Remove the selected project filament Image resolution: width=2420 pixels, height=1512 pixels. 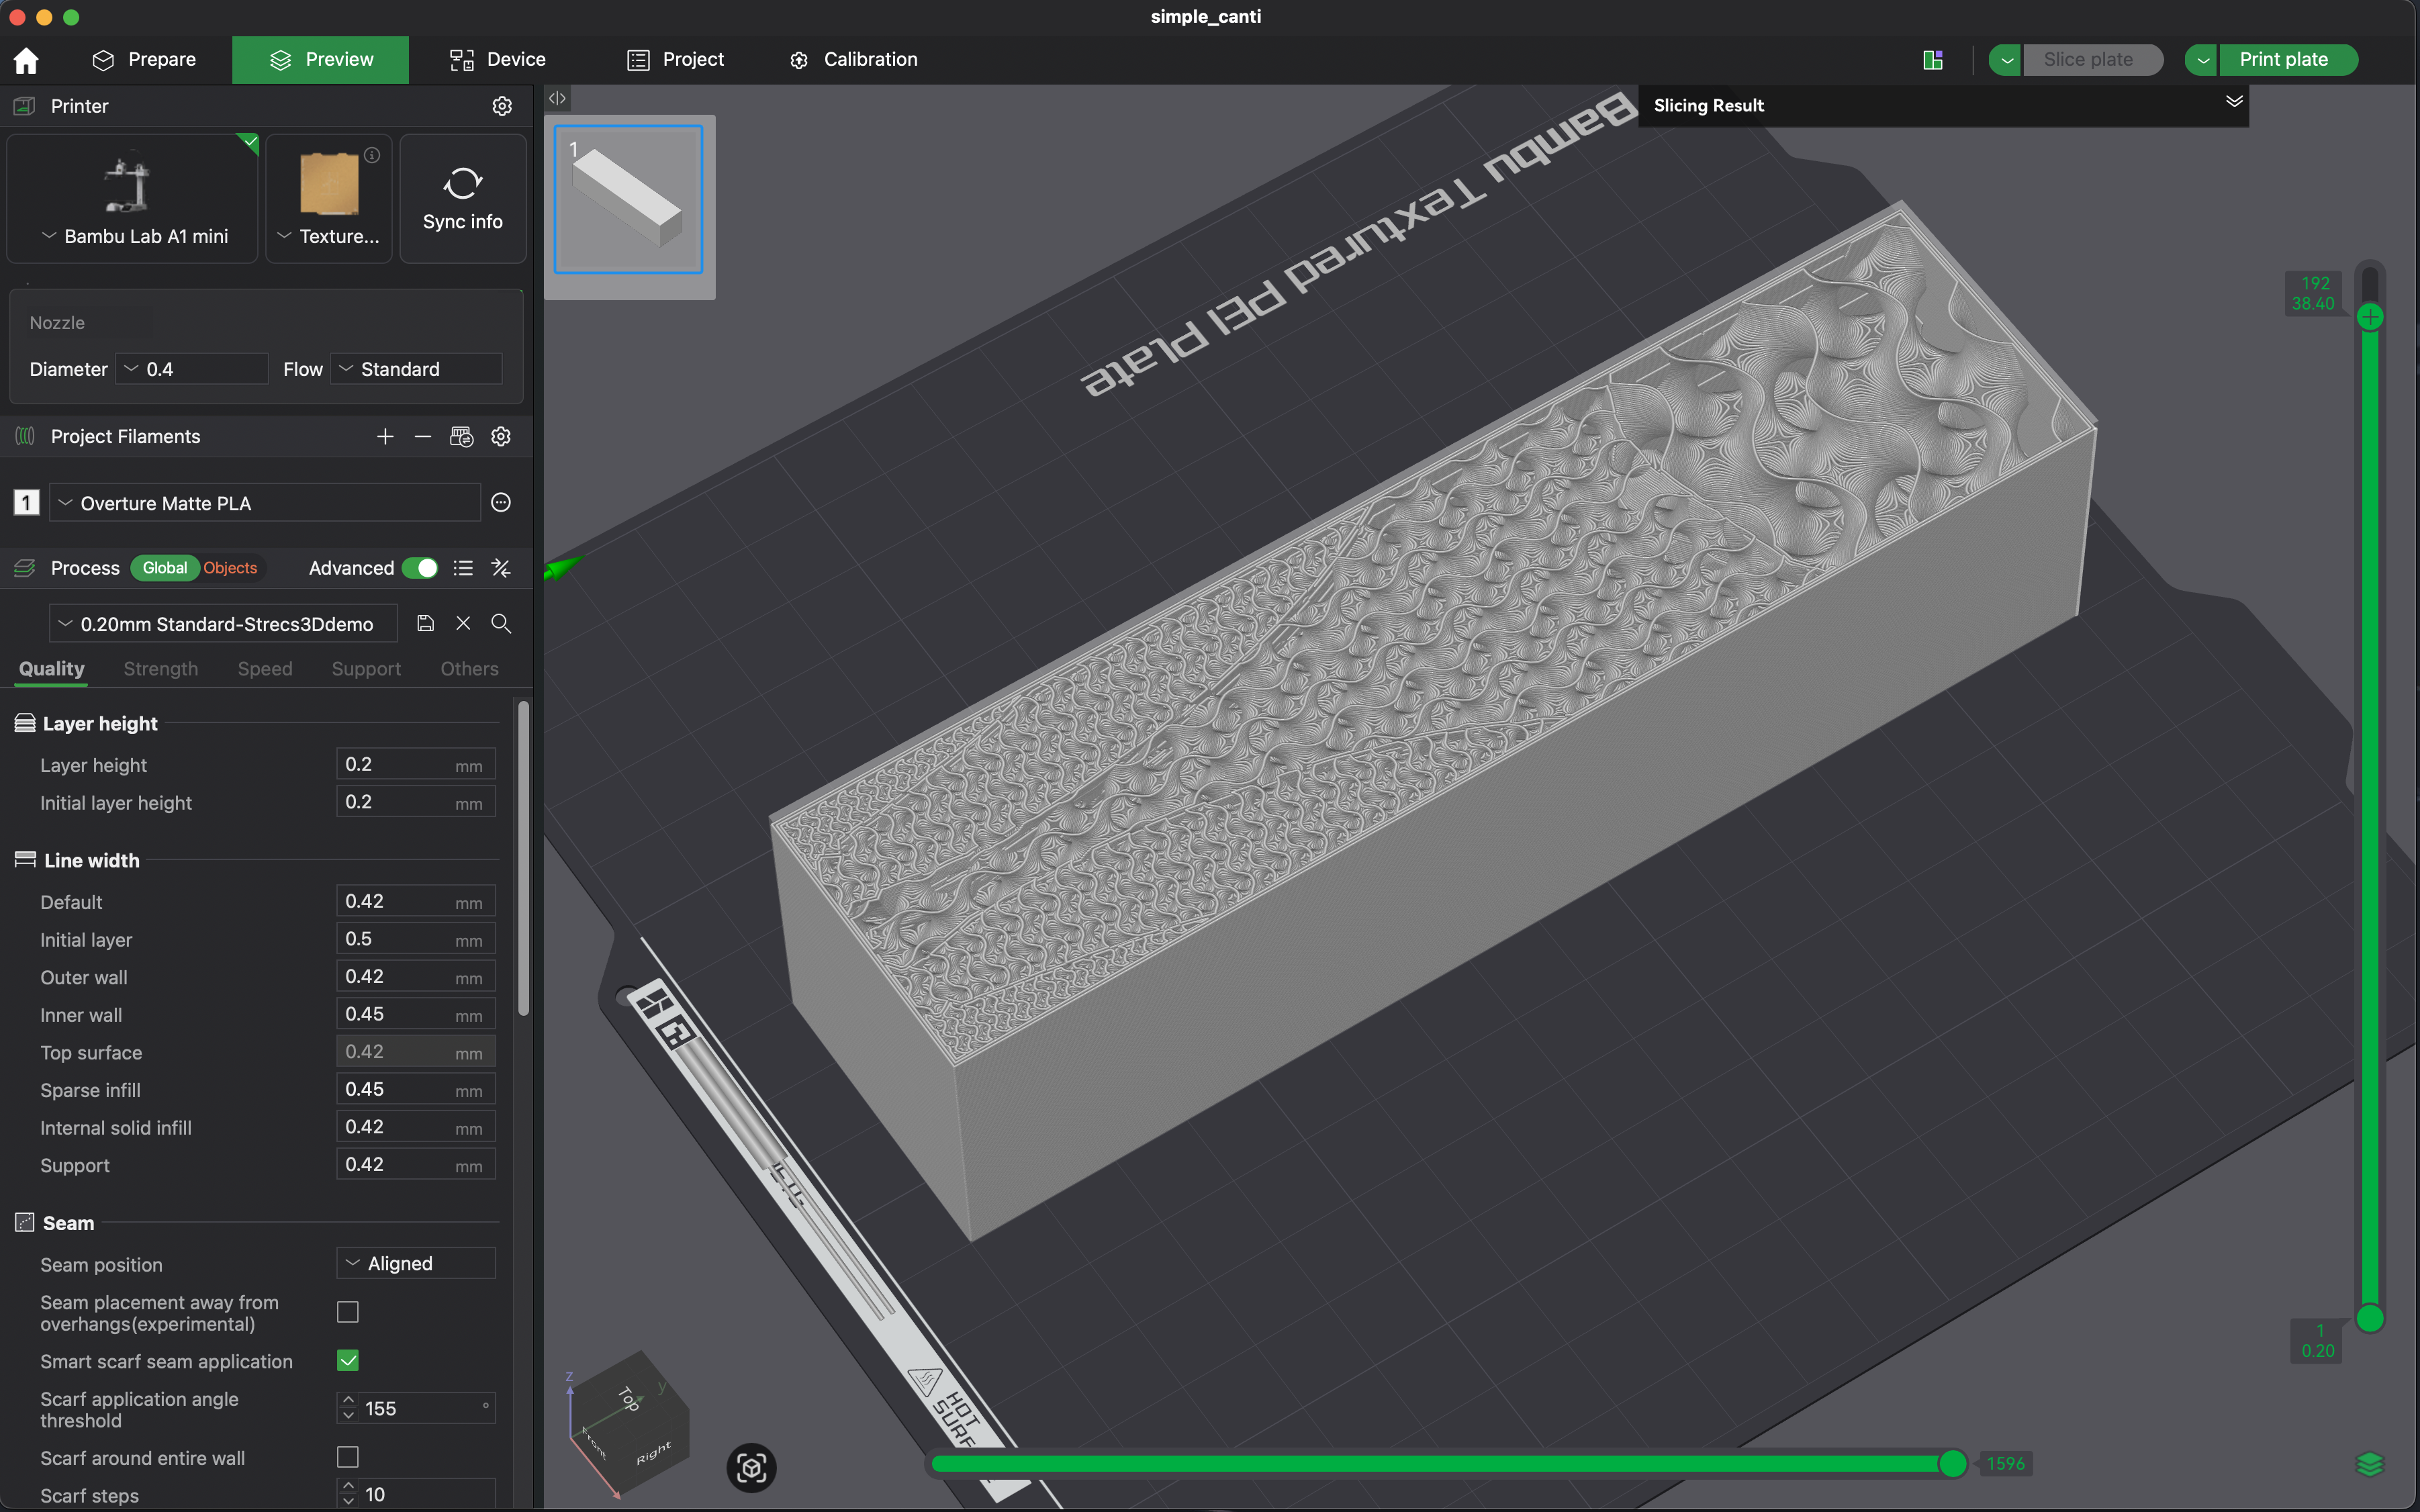click(422, 436)
